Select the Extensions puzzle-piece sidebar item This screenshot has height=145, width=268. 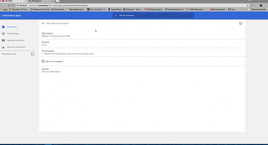[x=10, y=27]
